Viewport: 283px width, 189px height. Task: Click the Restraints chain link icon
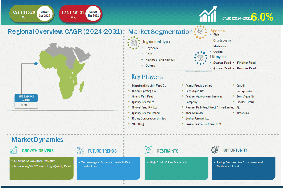point(148,150)
